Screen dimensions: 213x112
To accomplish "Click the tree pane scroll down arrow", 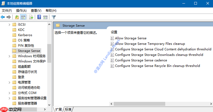I will tap(49, 105).
